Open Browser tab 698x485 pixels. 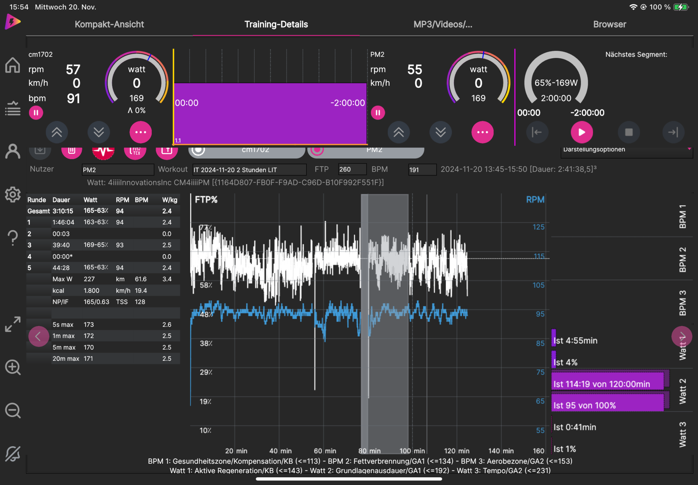pos(610,24)
